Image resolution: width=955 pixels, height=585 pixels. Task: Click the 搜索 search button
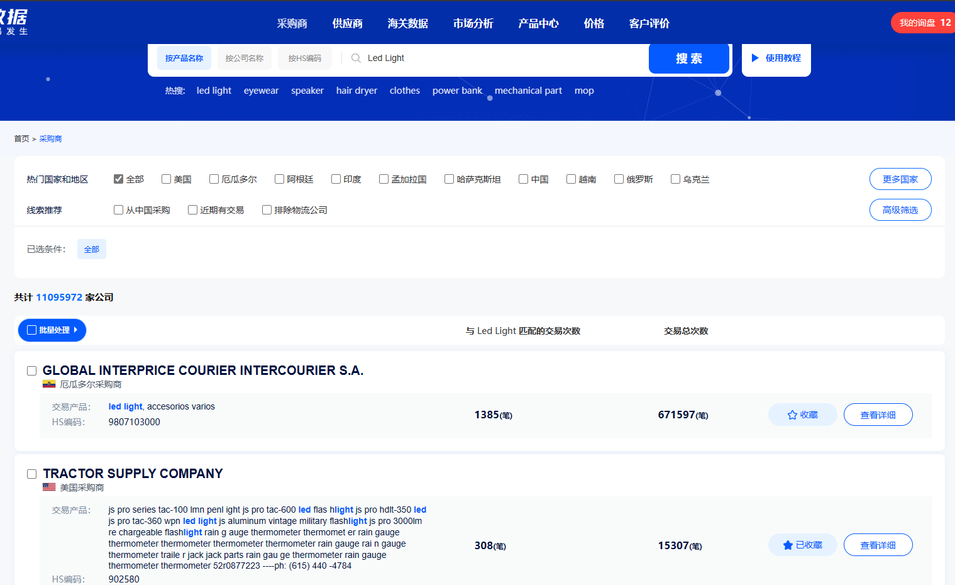[x=689, y=58]
